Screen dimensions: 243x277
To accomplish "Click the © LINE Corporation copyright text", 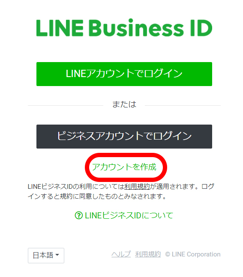I will (193, 254).
